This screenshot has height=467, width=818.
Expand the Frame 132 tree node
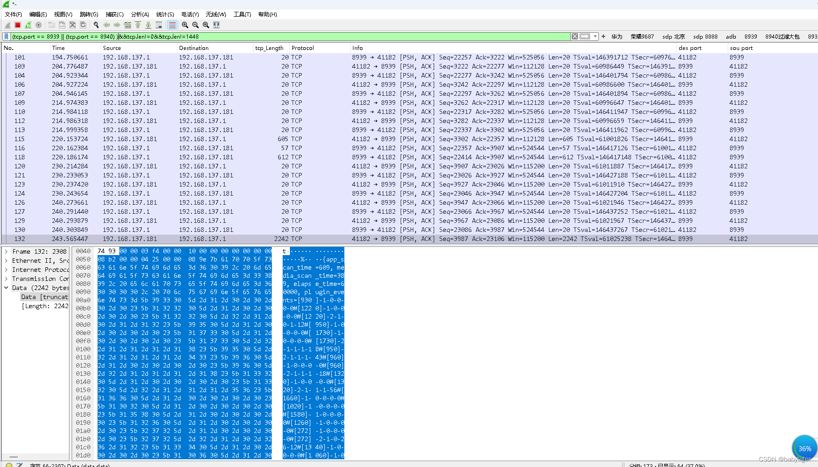click(6, 251)
